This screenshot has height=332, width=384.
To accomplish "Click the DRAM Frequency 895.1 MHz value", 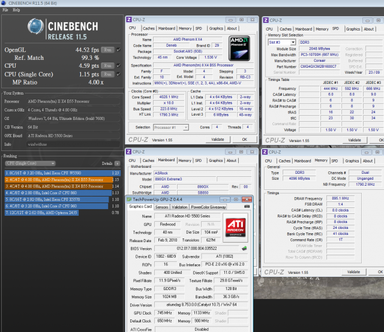I will pyautogui.click(x=340, y=198).
